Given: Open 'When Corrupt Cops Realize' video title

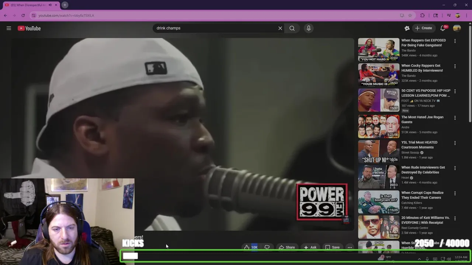Looking at the screenshot, I should click(422, 195).
